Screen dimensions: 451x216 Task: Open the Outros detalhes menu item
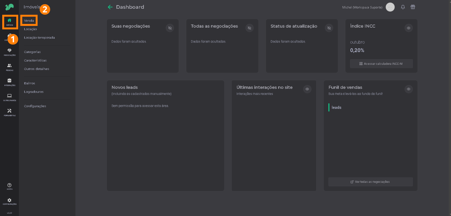(37, 69)
